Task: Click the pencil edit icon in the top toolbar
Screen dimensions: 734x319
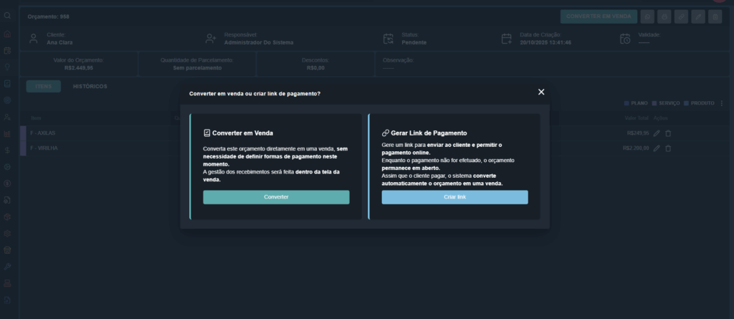Action: point(698,16)
